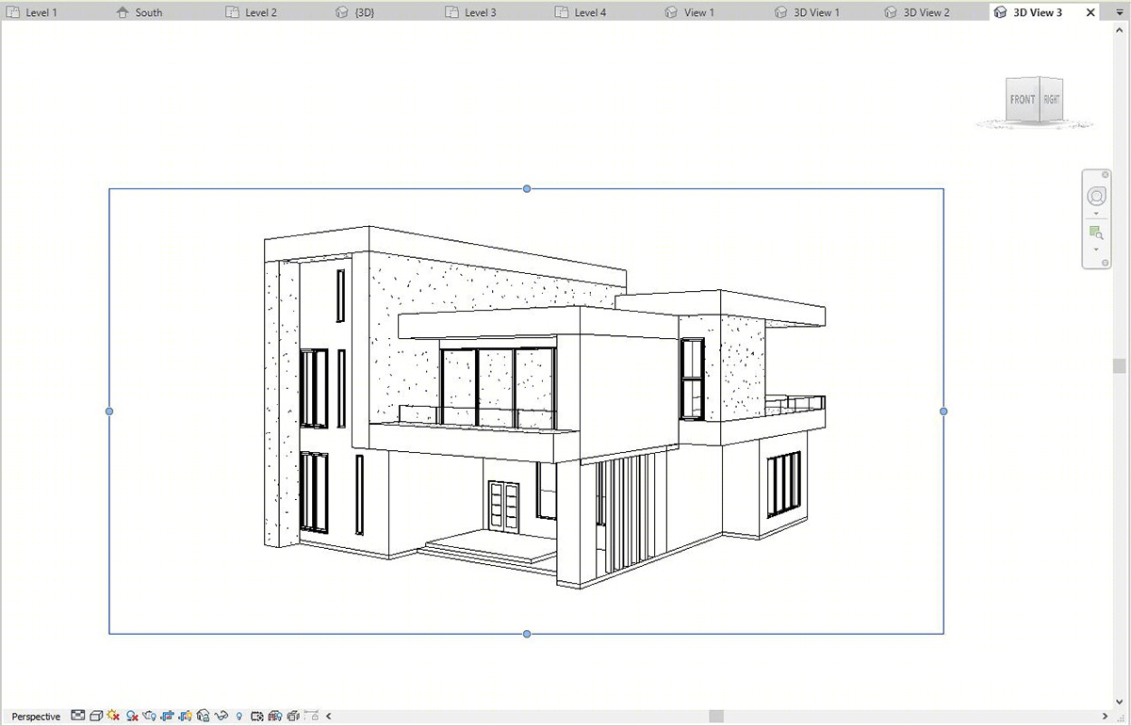
Task: Click the left crop region handle
Action: (109, 411)
